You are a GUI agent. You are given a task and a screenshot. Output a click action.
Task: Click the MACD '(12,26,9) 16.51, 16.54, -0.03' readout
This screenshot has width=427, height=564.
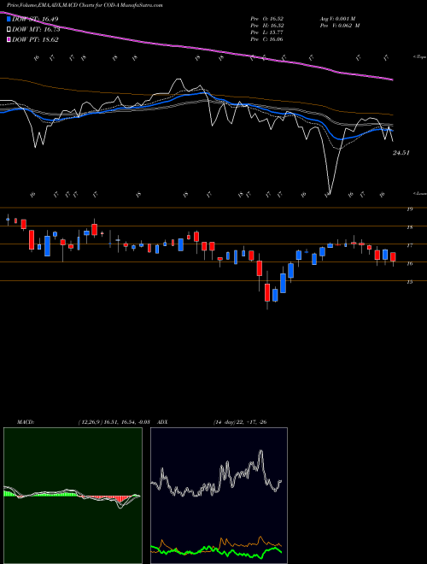pyautogui.click(x=114, y=422)
